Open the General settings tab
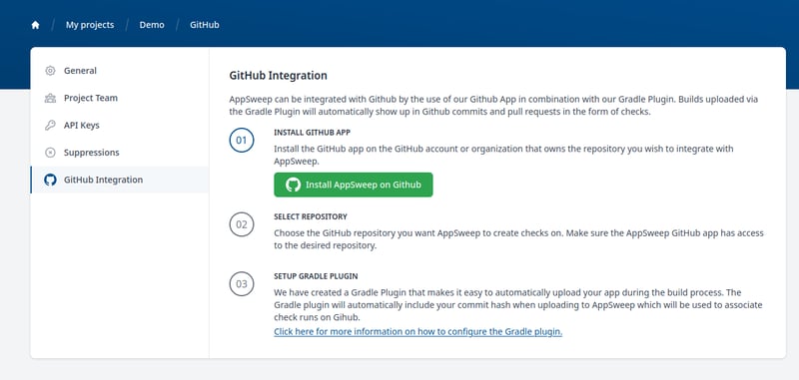Image resolution: width=799 pixels, height=380 pixels. click(119, 71)
